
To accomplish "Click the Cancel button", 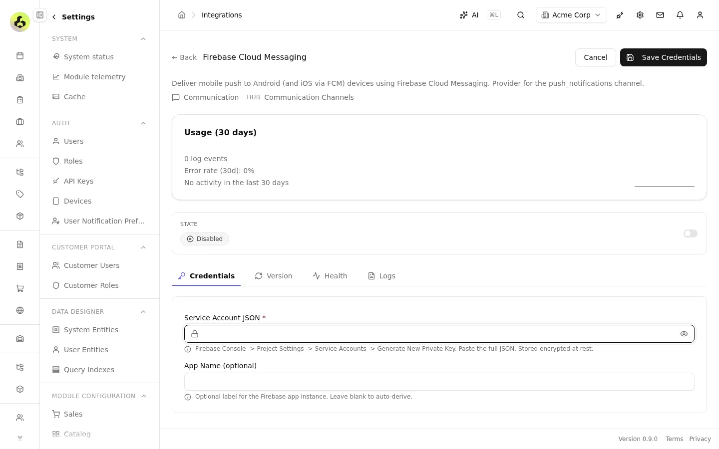I will click(x=596, y=57).
